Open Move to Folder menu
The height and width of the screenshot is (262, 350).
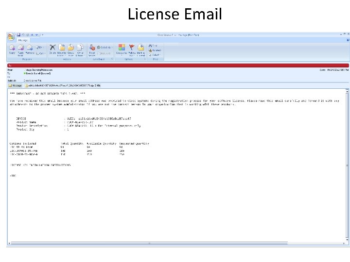[x=62, y=50]
